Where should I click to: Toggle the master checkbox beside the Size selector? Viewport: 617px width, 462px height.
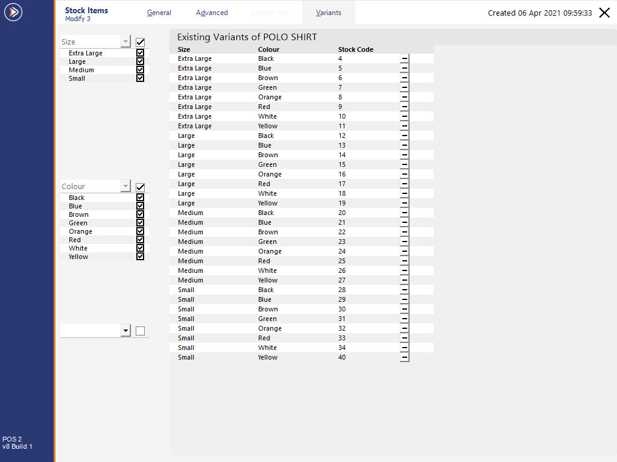pos(140,42)
